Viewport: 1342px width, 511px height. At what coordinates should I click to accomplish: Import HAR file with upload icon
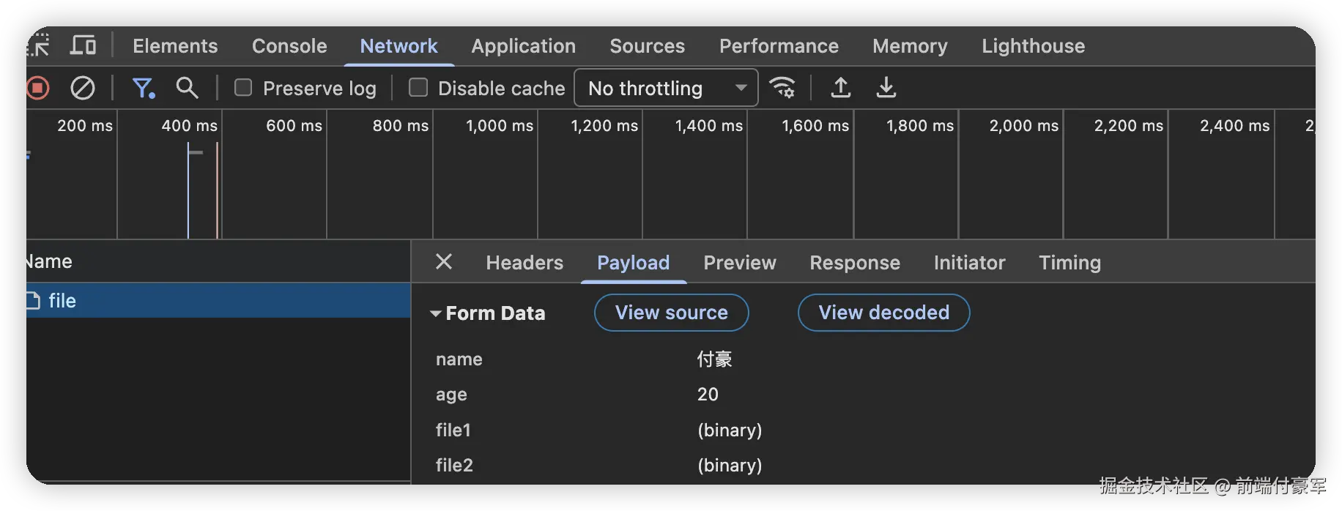(841, 88)
